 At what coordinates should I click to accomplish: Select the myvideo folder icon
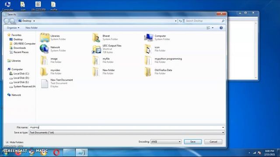click(x=44, y=72)
